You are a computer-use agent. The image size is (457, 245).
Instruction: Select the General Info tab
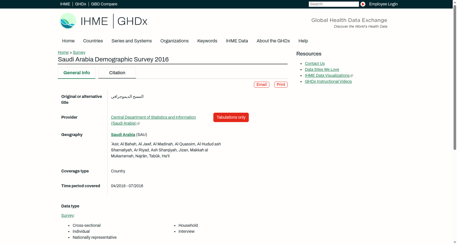tap(77, 73)
